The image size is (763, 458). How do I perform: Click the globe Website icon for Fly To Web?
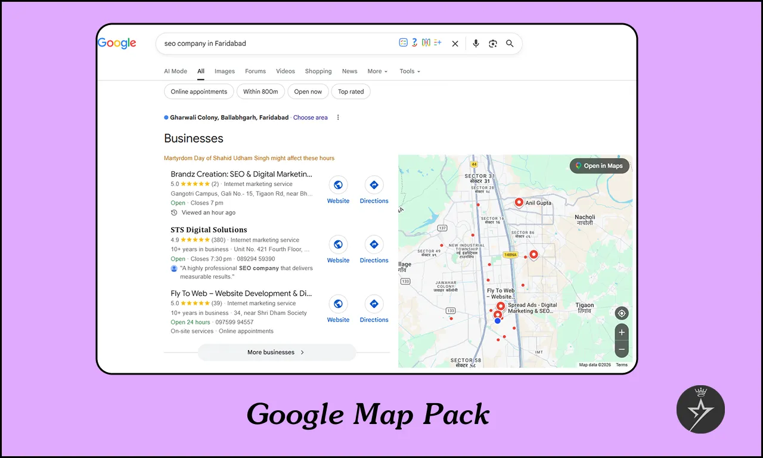pyautogui.click(x=338, y=304)
